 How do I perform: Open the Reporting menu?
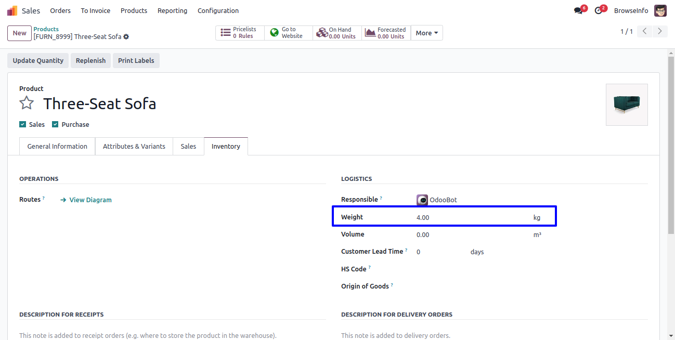[172, 10]
